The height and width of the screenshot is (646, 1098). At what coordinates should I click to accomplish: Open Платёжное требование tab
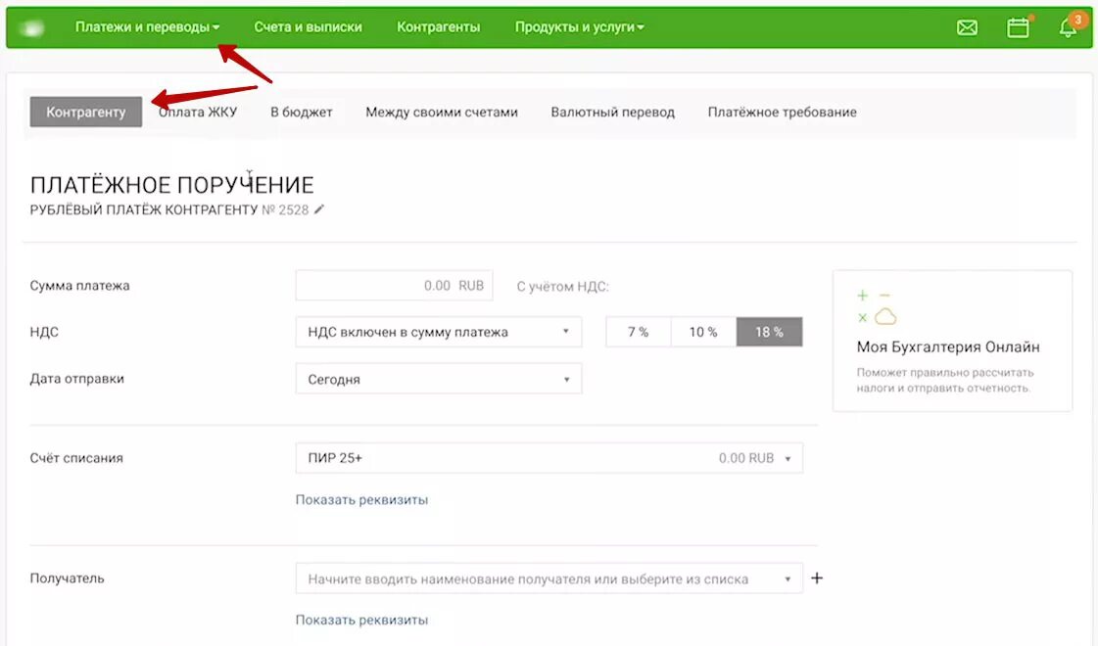click(x=783, y=112)
